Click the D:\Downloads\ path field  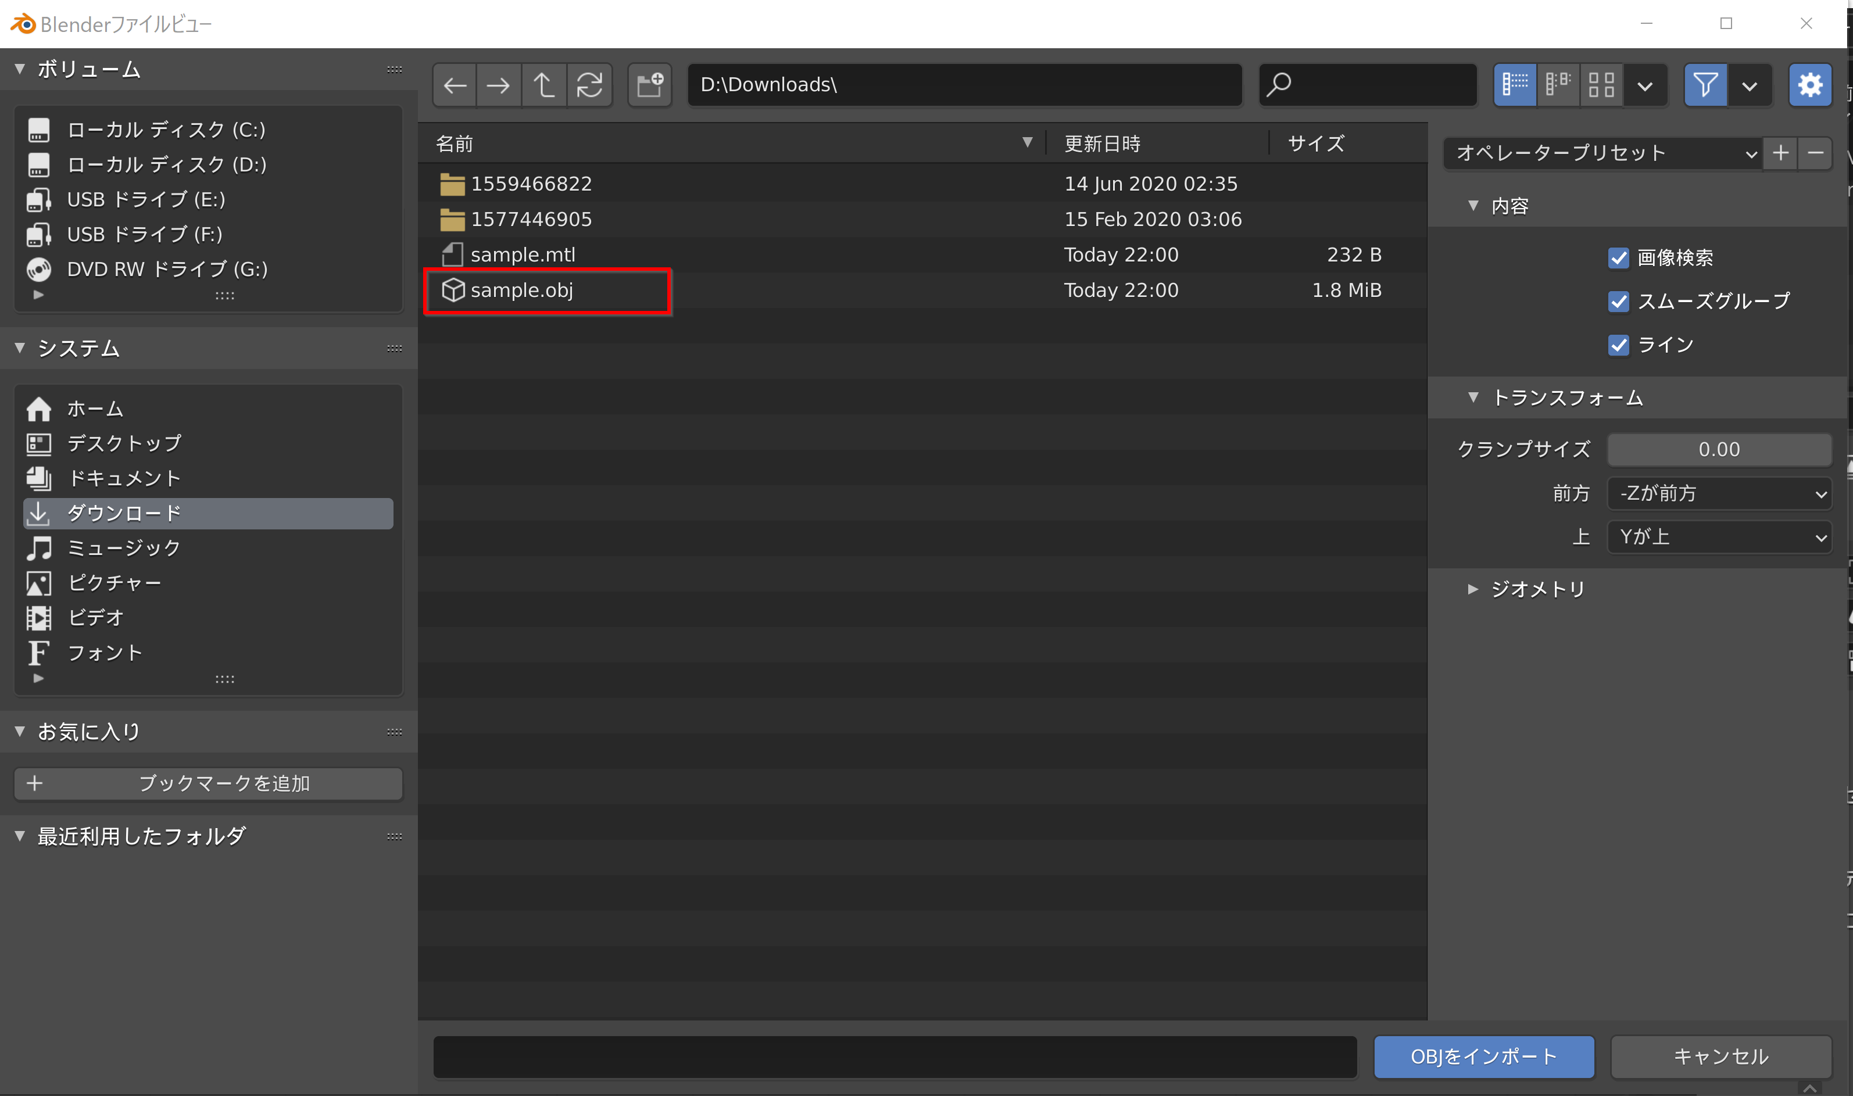coord(964,85)
